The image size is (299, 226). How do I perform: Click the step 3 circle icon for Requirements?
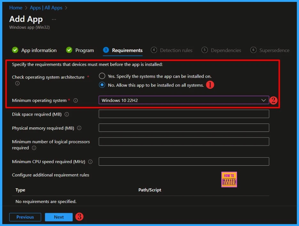pos(106,50)
